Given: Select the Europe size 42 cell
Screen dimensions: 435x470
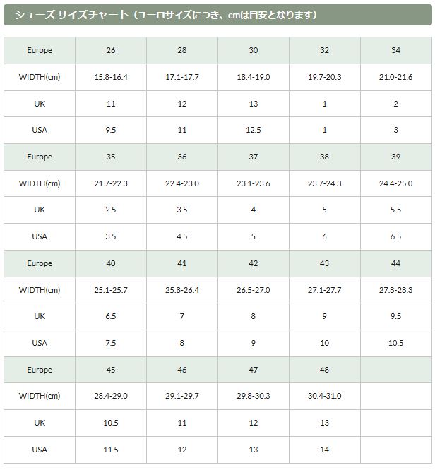Looking at the screenshot, I should click(x=254, y=263).
